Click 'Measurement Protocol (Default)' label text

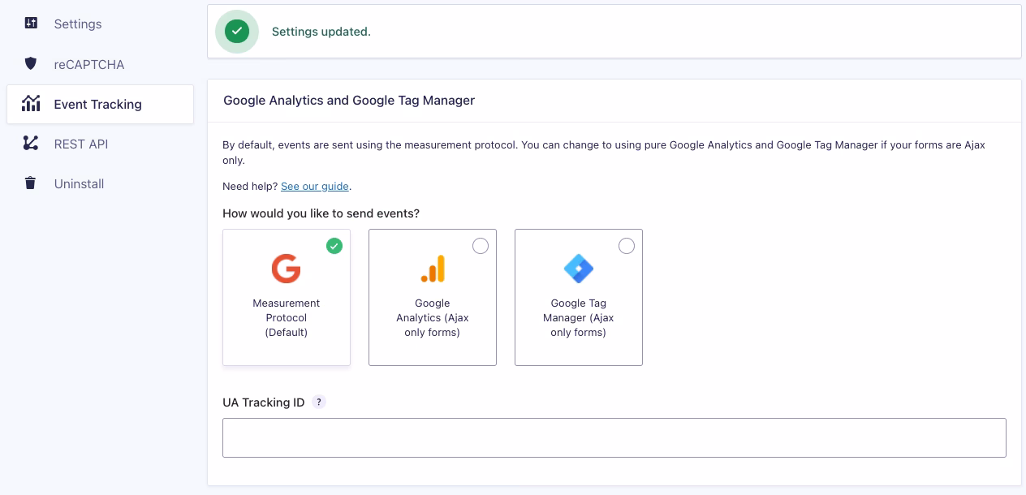click(x=287, y=317)
